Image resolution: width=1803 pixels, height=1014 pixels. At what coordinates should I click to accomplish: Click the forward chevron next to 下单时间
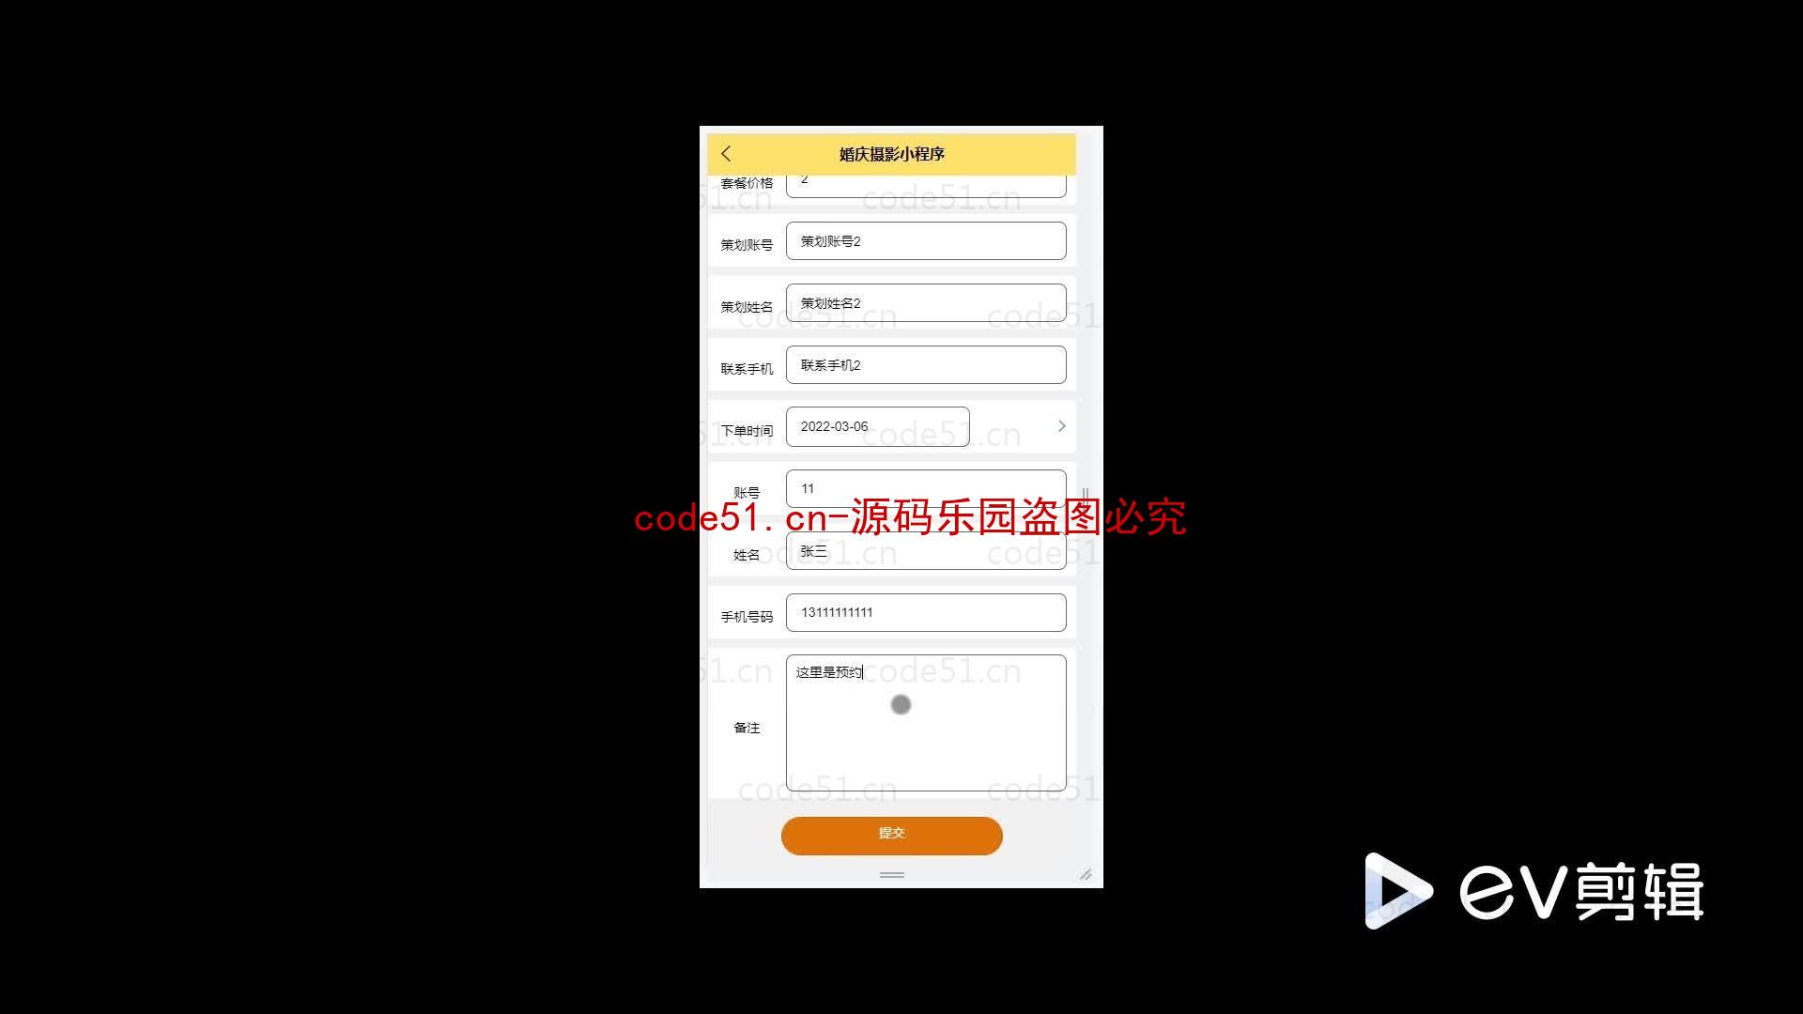1060,426
